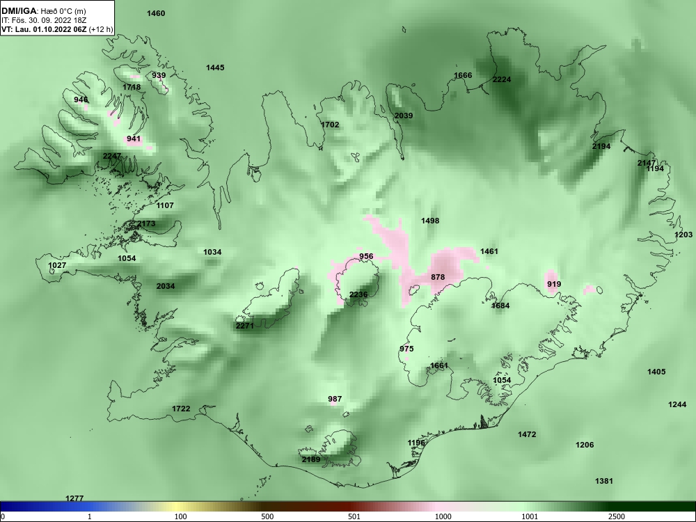The height and width of the screenshot is (522, 696).
Task: Click the value 939 in the Westfjords
Action: click(159, 75)
